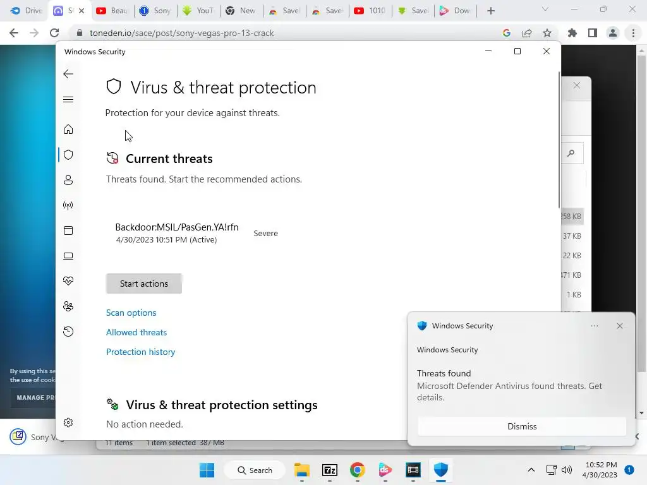The width and height of the screenshot is (647, 485).
Task: Open Scan options link
Action: (x=131, y=313)
